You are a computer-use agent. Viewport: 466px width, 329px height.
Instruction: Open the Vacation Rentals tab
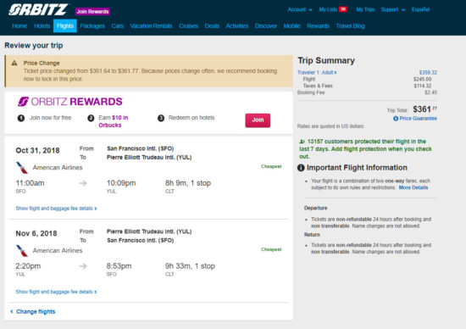pyautogui.click(x=152, y=26)
